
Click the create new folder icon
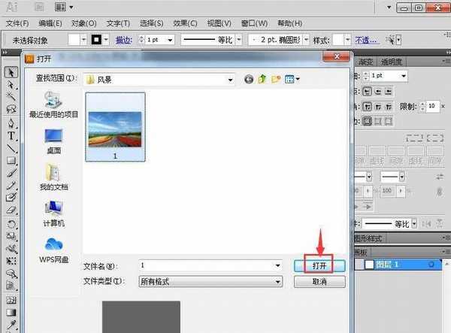coord(276,79)
